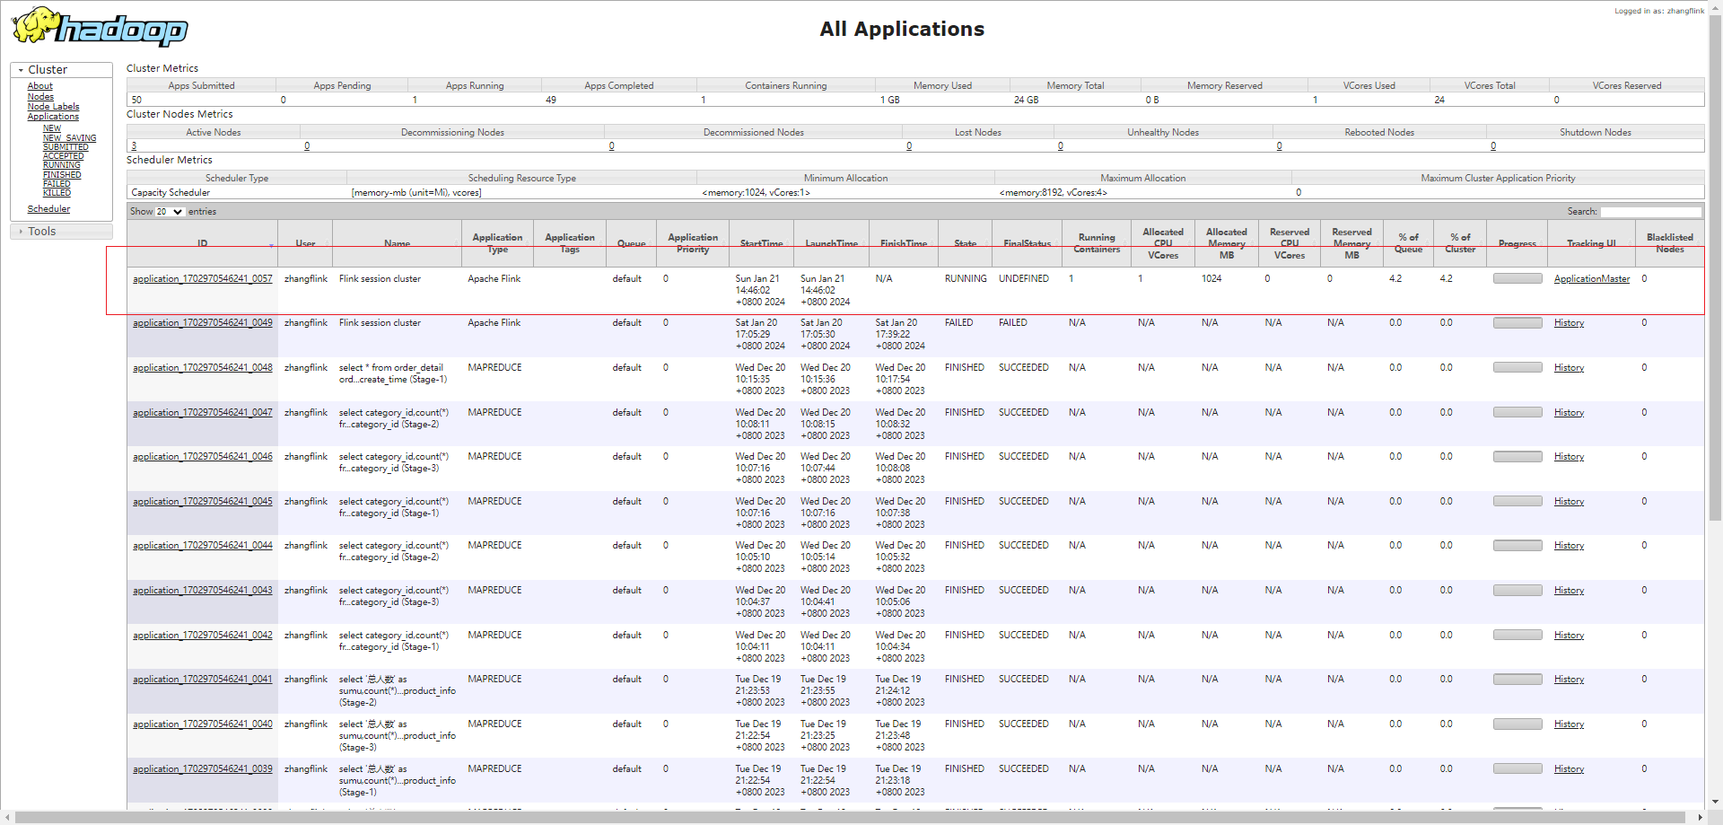Sort by FinalStatus column header
This screenshot has width=1723, height=825.
(1027, 243)
